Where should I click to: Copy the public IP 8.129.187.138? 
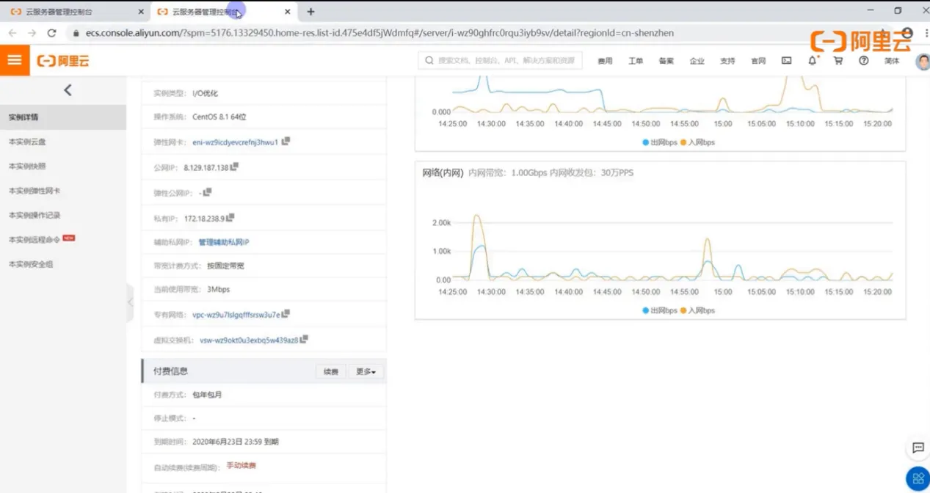pyautogui.click(x=235, y=167)
